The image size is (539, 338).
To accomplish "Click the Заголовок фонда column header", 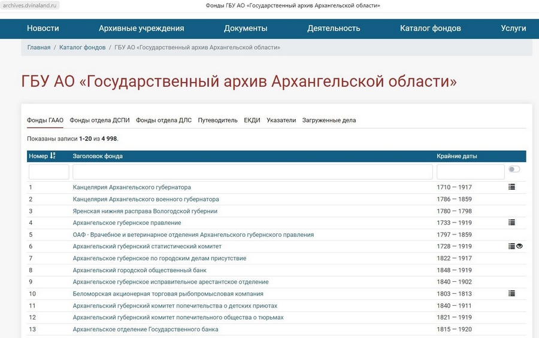I will [98, 156].
